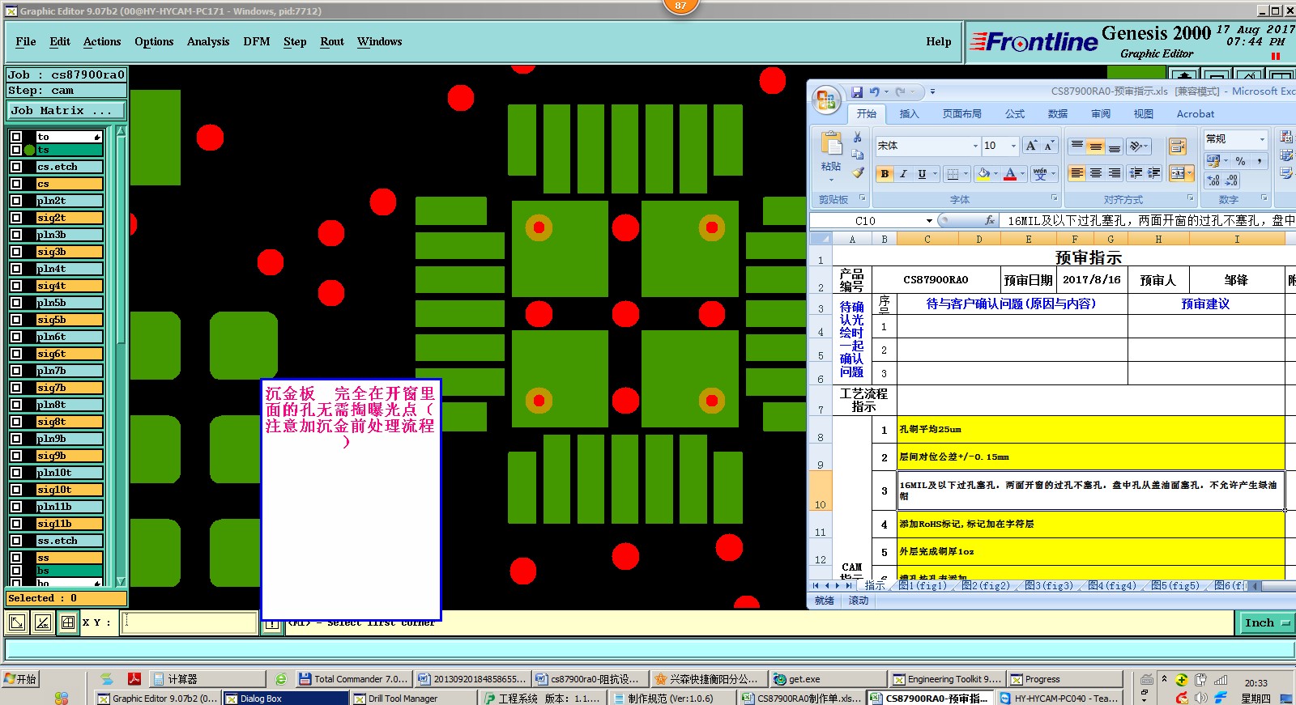Open the Rout menu
This screenshot has height=705, width=1296.
click(x=332, y=41)
